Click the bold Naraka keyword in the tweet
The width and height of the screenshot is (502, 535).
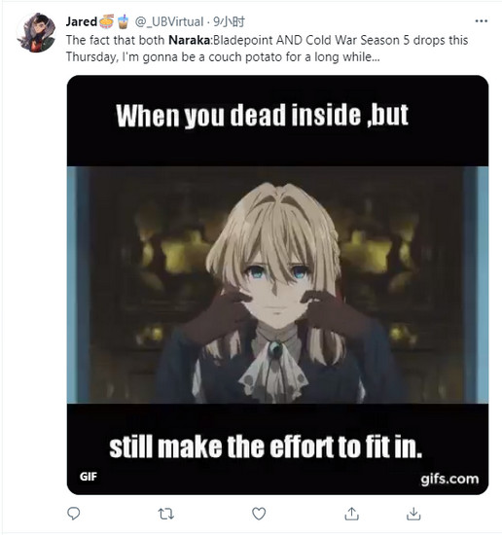click(190, 40)
